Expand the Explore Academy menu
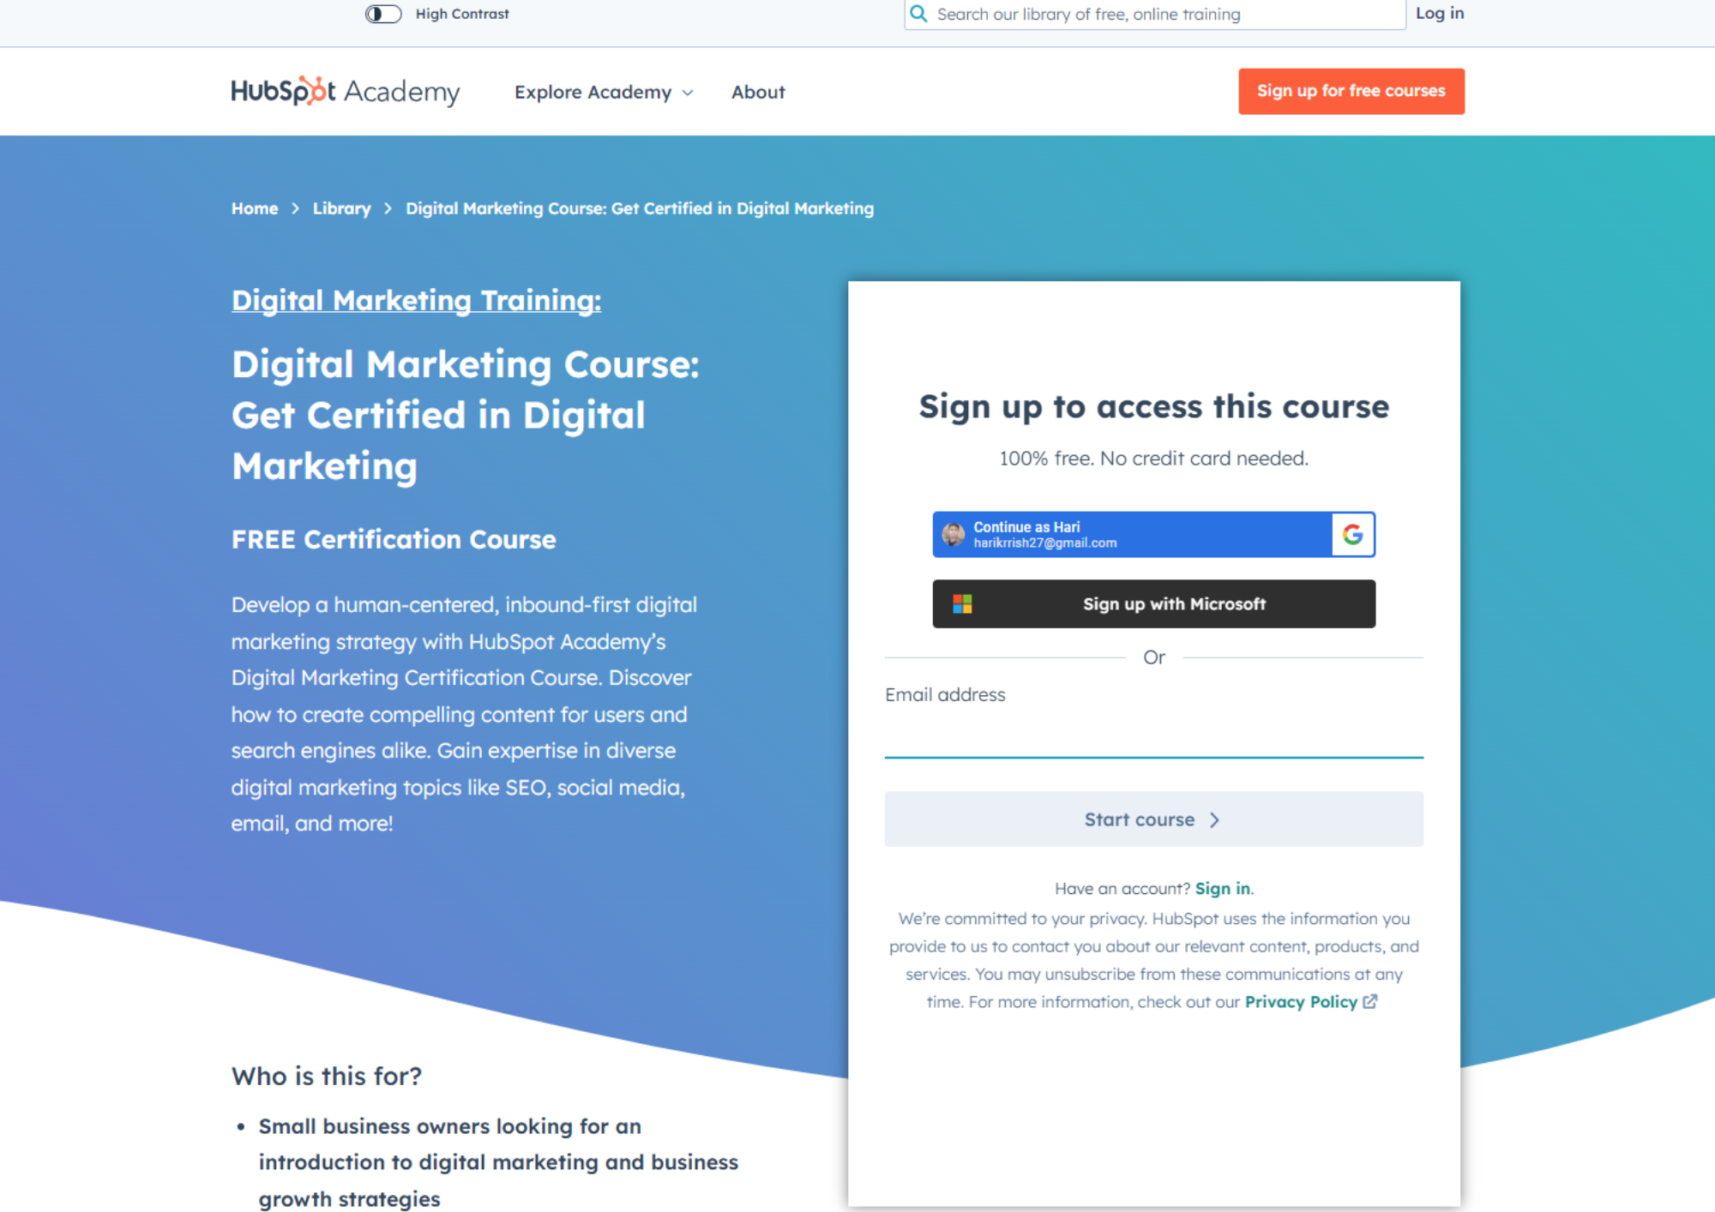The width and height of the screenshot is (1715, 1212). 604,92
